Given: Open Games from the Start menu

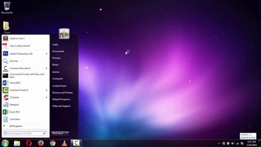Looking at the screenshot, I should 56,72.
